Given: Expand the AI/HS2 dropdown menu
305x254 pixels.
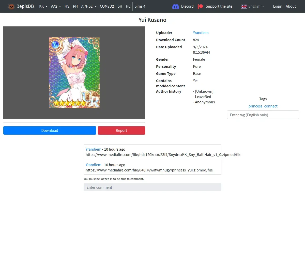Looking at the screenshot, I should click(x=89, y=6).
